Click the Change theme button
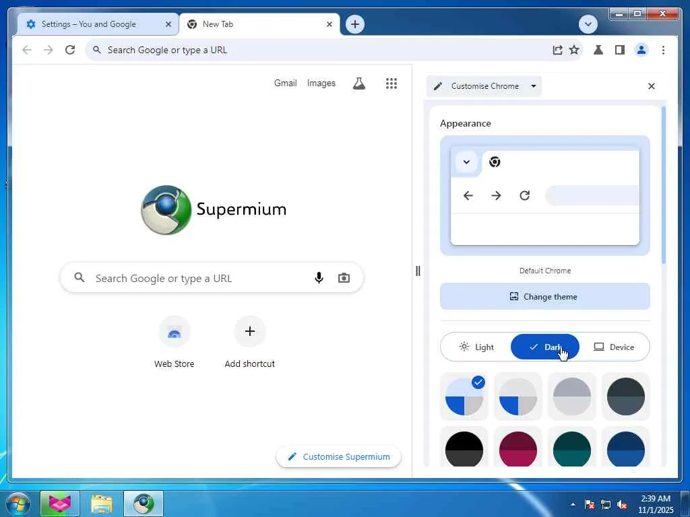690x517 pixels. 544,296
